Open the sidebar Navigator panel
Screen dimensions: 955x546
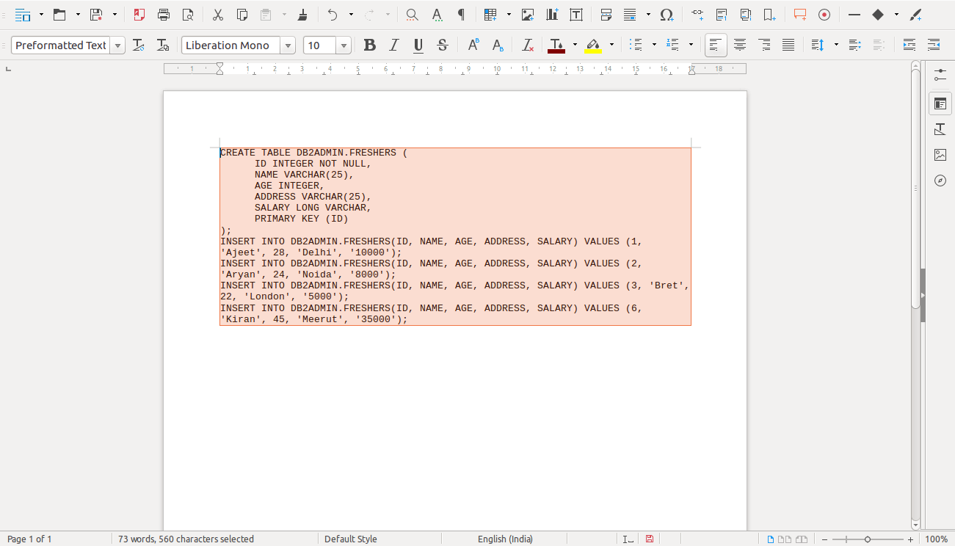pyautogui.click(x=940, y=181)
